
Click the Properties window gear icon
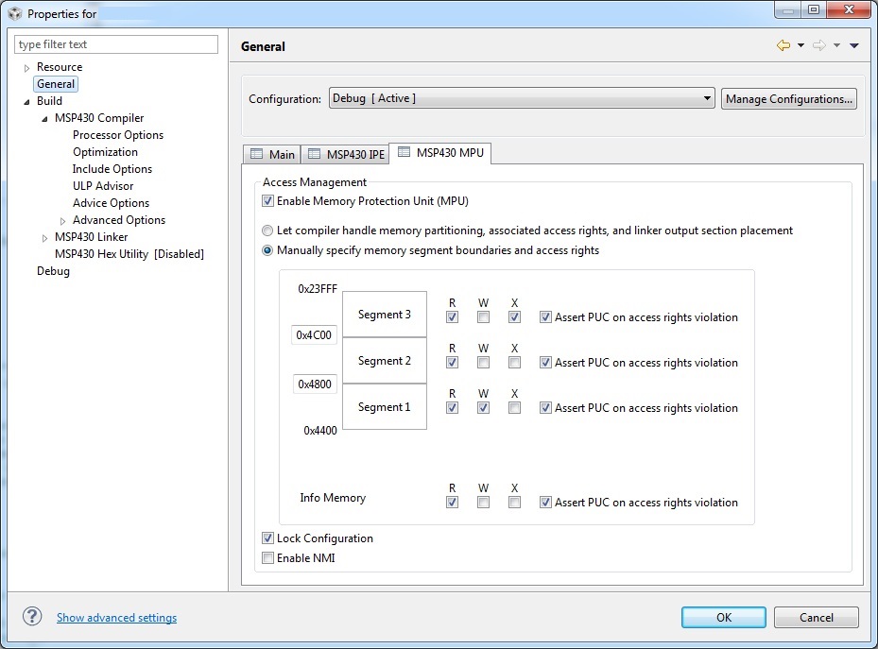tap(15, 13)
